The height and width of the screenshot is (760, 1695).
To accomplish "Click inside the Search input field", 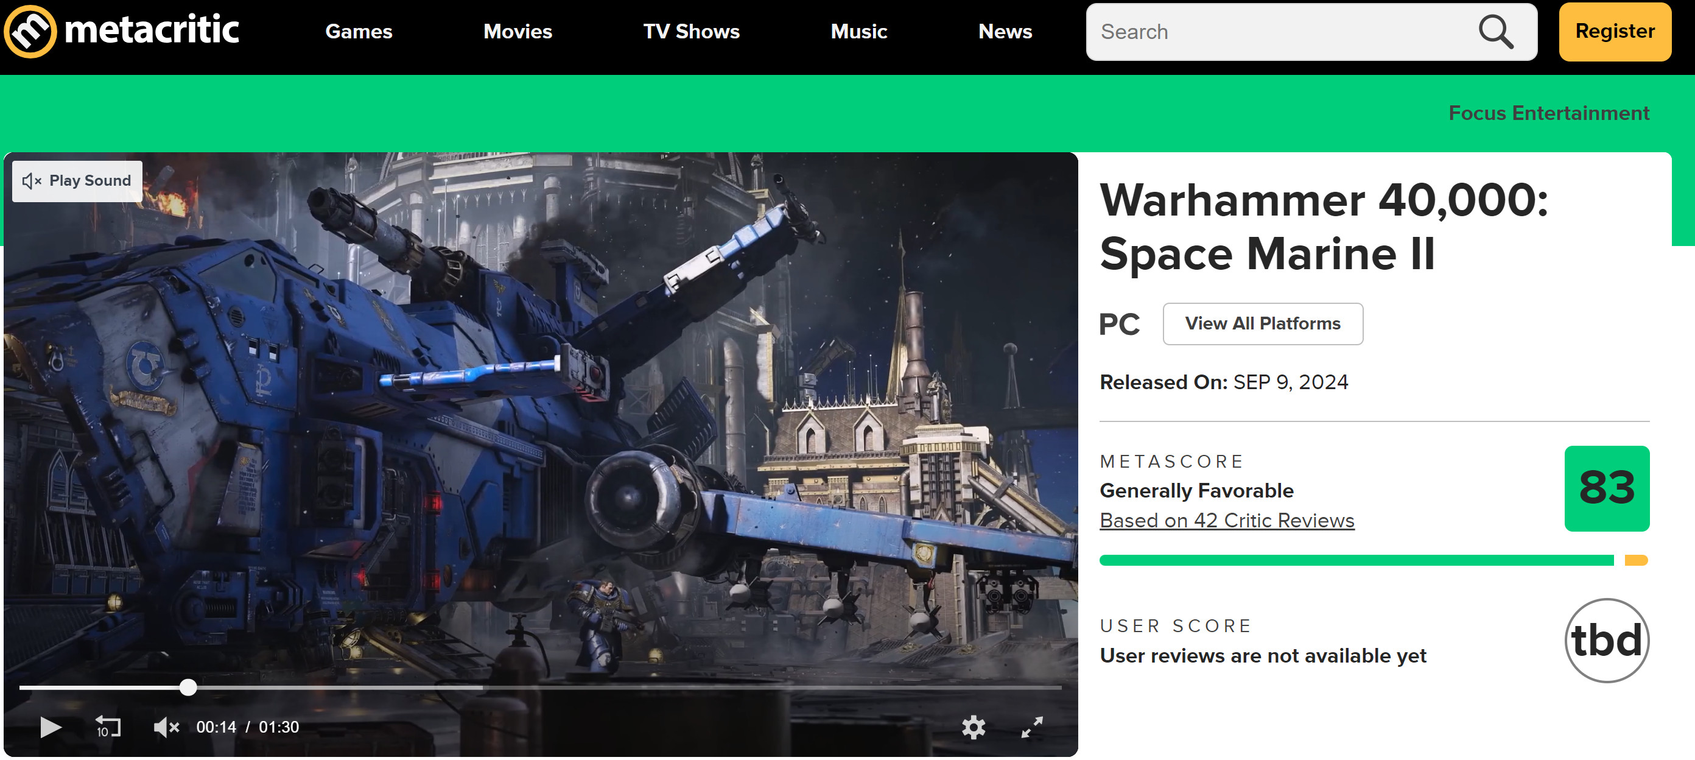I will pyautogui.click(x=1277, y=32).
